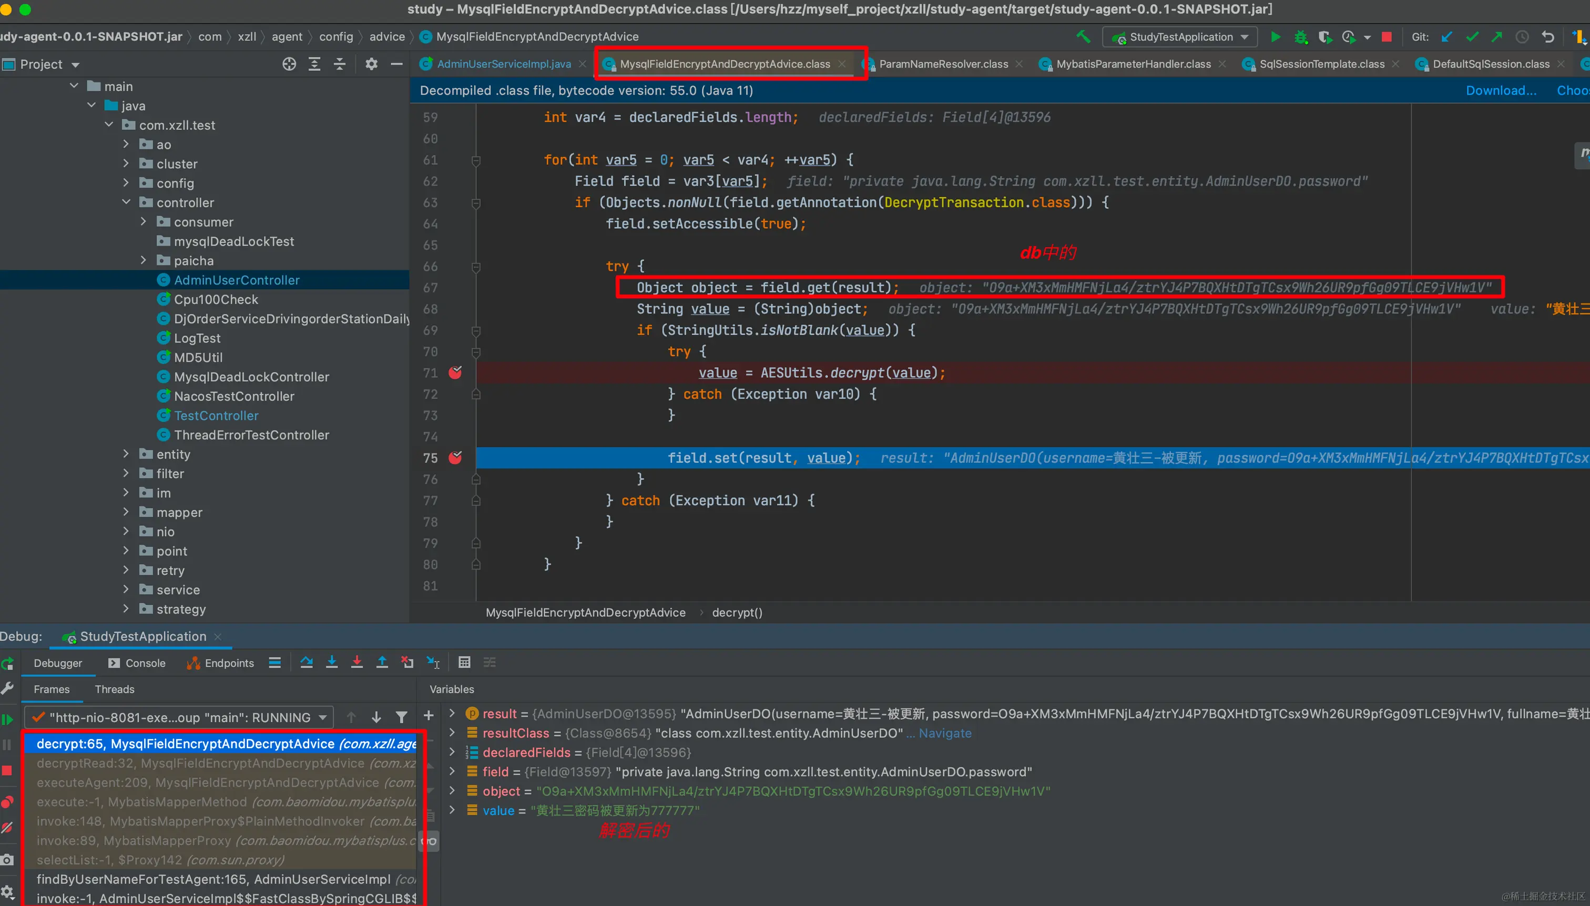The image size is (1590, 906).
Task: Click Run to Cursor icon
Action: pos(433,662)
